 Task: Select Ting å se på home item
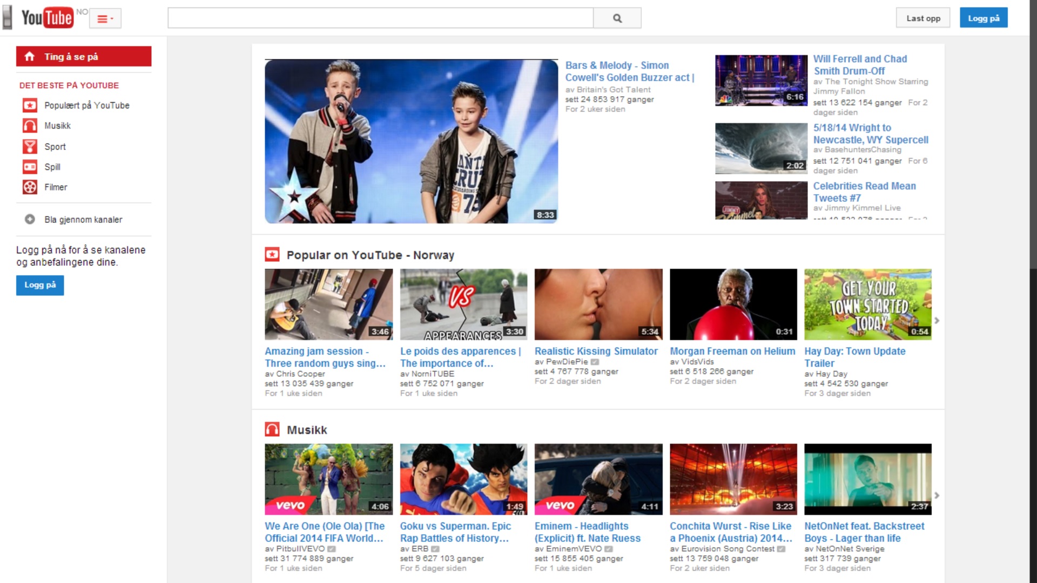point(84,56)
